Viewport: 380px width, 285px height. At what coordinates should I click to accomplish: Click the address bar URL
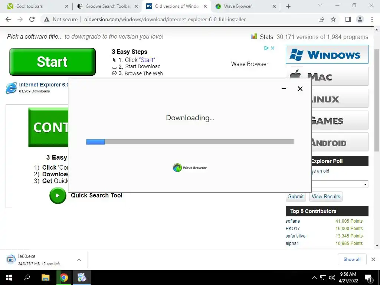click(165, 19)
